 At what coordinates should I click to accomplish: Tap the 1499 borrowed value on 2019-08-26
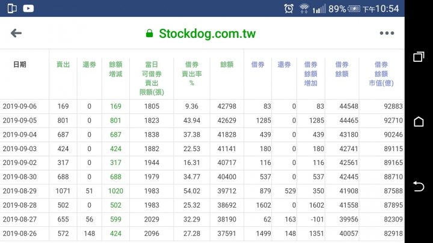pyautogui.click(x=263, y=233)
